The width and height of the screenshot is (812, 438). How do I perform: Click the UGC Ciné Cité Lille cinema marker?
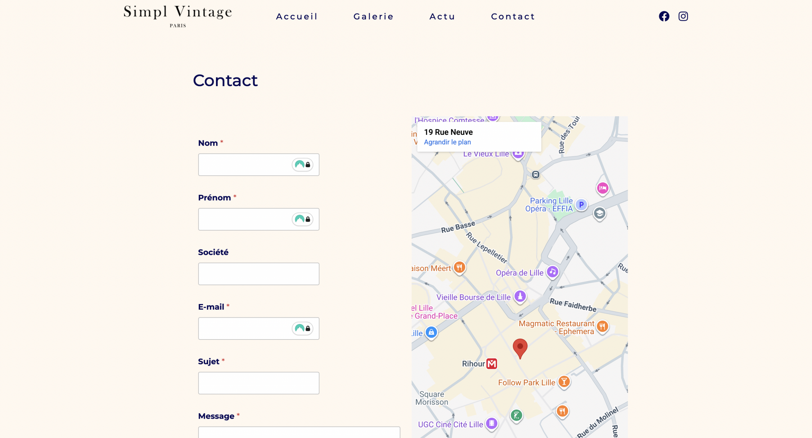(x=491, y=424)
